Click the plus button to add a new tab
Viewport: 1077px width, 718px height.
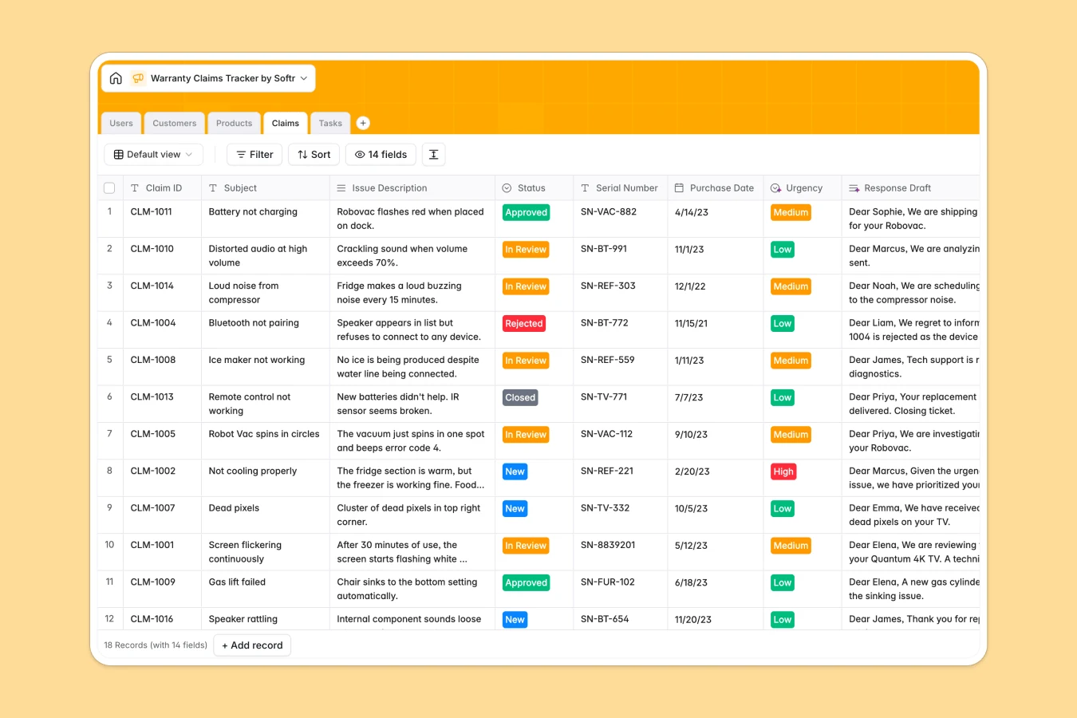coord(363,123)
